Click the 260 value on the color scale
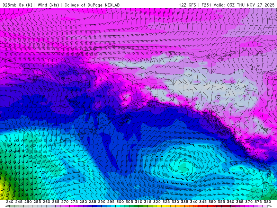Viewport: 277px width, 208px height. (46, 202)
